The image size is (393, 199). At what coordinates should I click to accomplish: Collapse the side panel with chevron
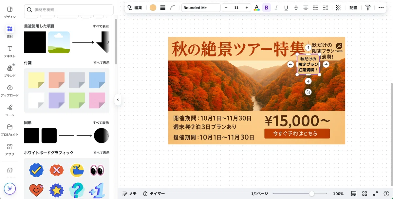pos(118,100)
